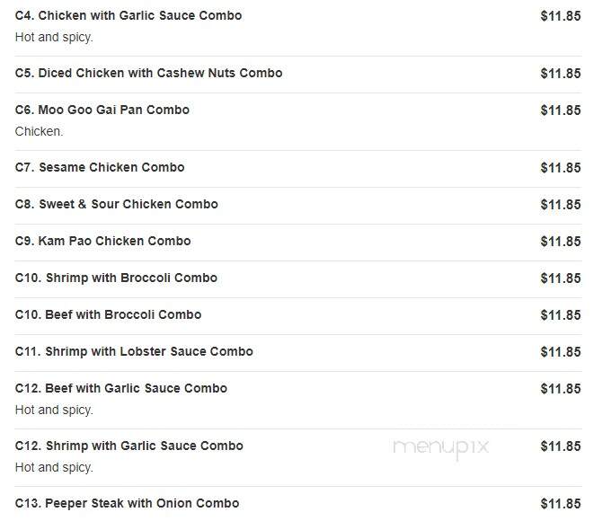This screenshot has height=521, width=602.
Task: Click 'Hot and spicy.' under Beef with Garlic Sauce
Action: [x=54, y=410]
